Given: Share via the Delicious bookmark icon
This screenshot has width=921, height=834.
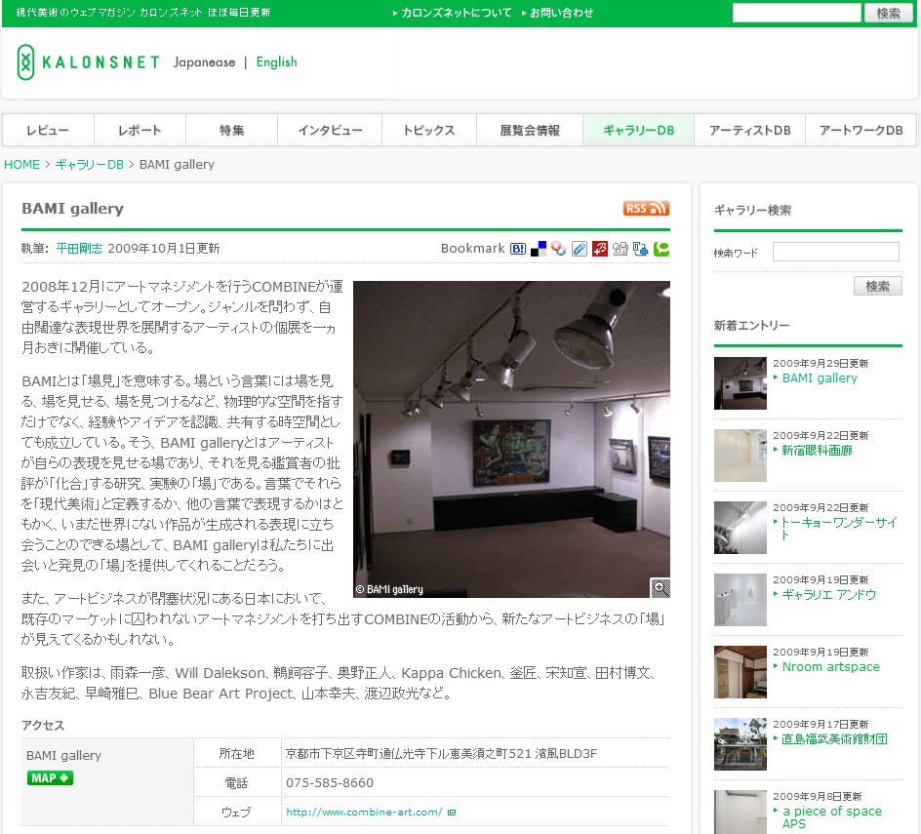Looking at the screenshot, I should 539,249.
